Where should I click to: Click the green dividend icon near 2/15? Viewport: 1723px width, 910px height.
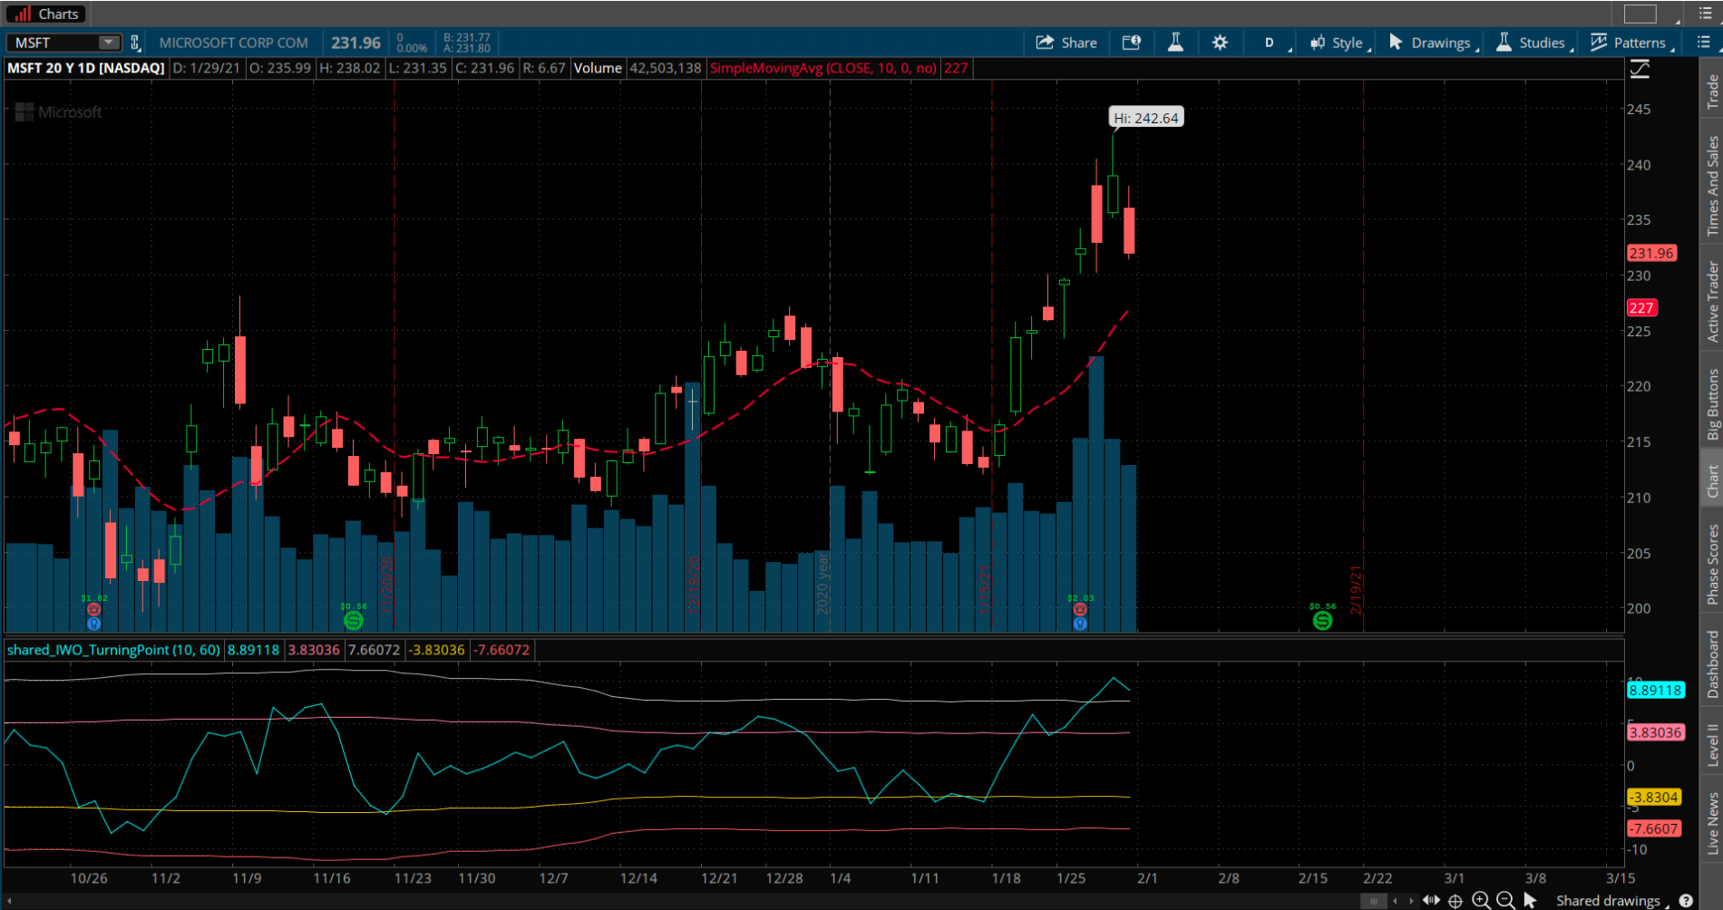tap(1322, 620)
